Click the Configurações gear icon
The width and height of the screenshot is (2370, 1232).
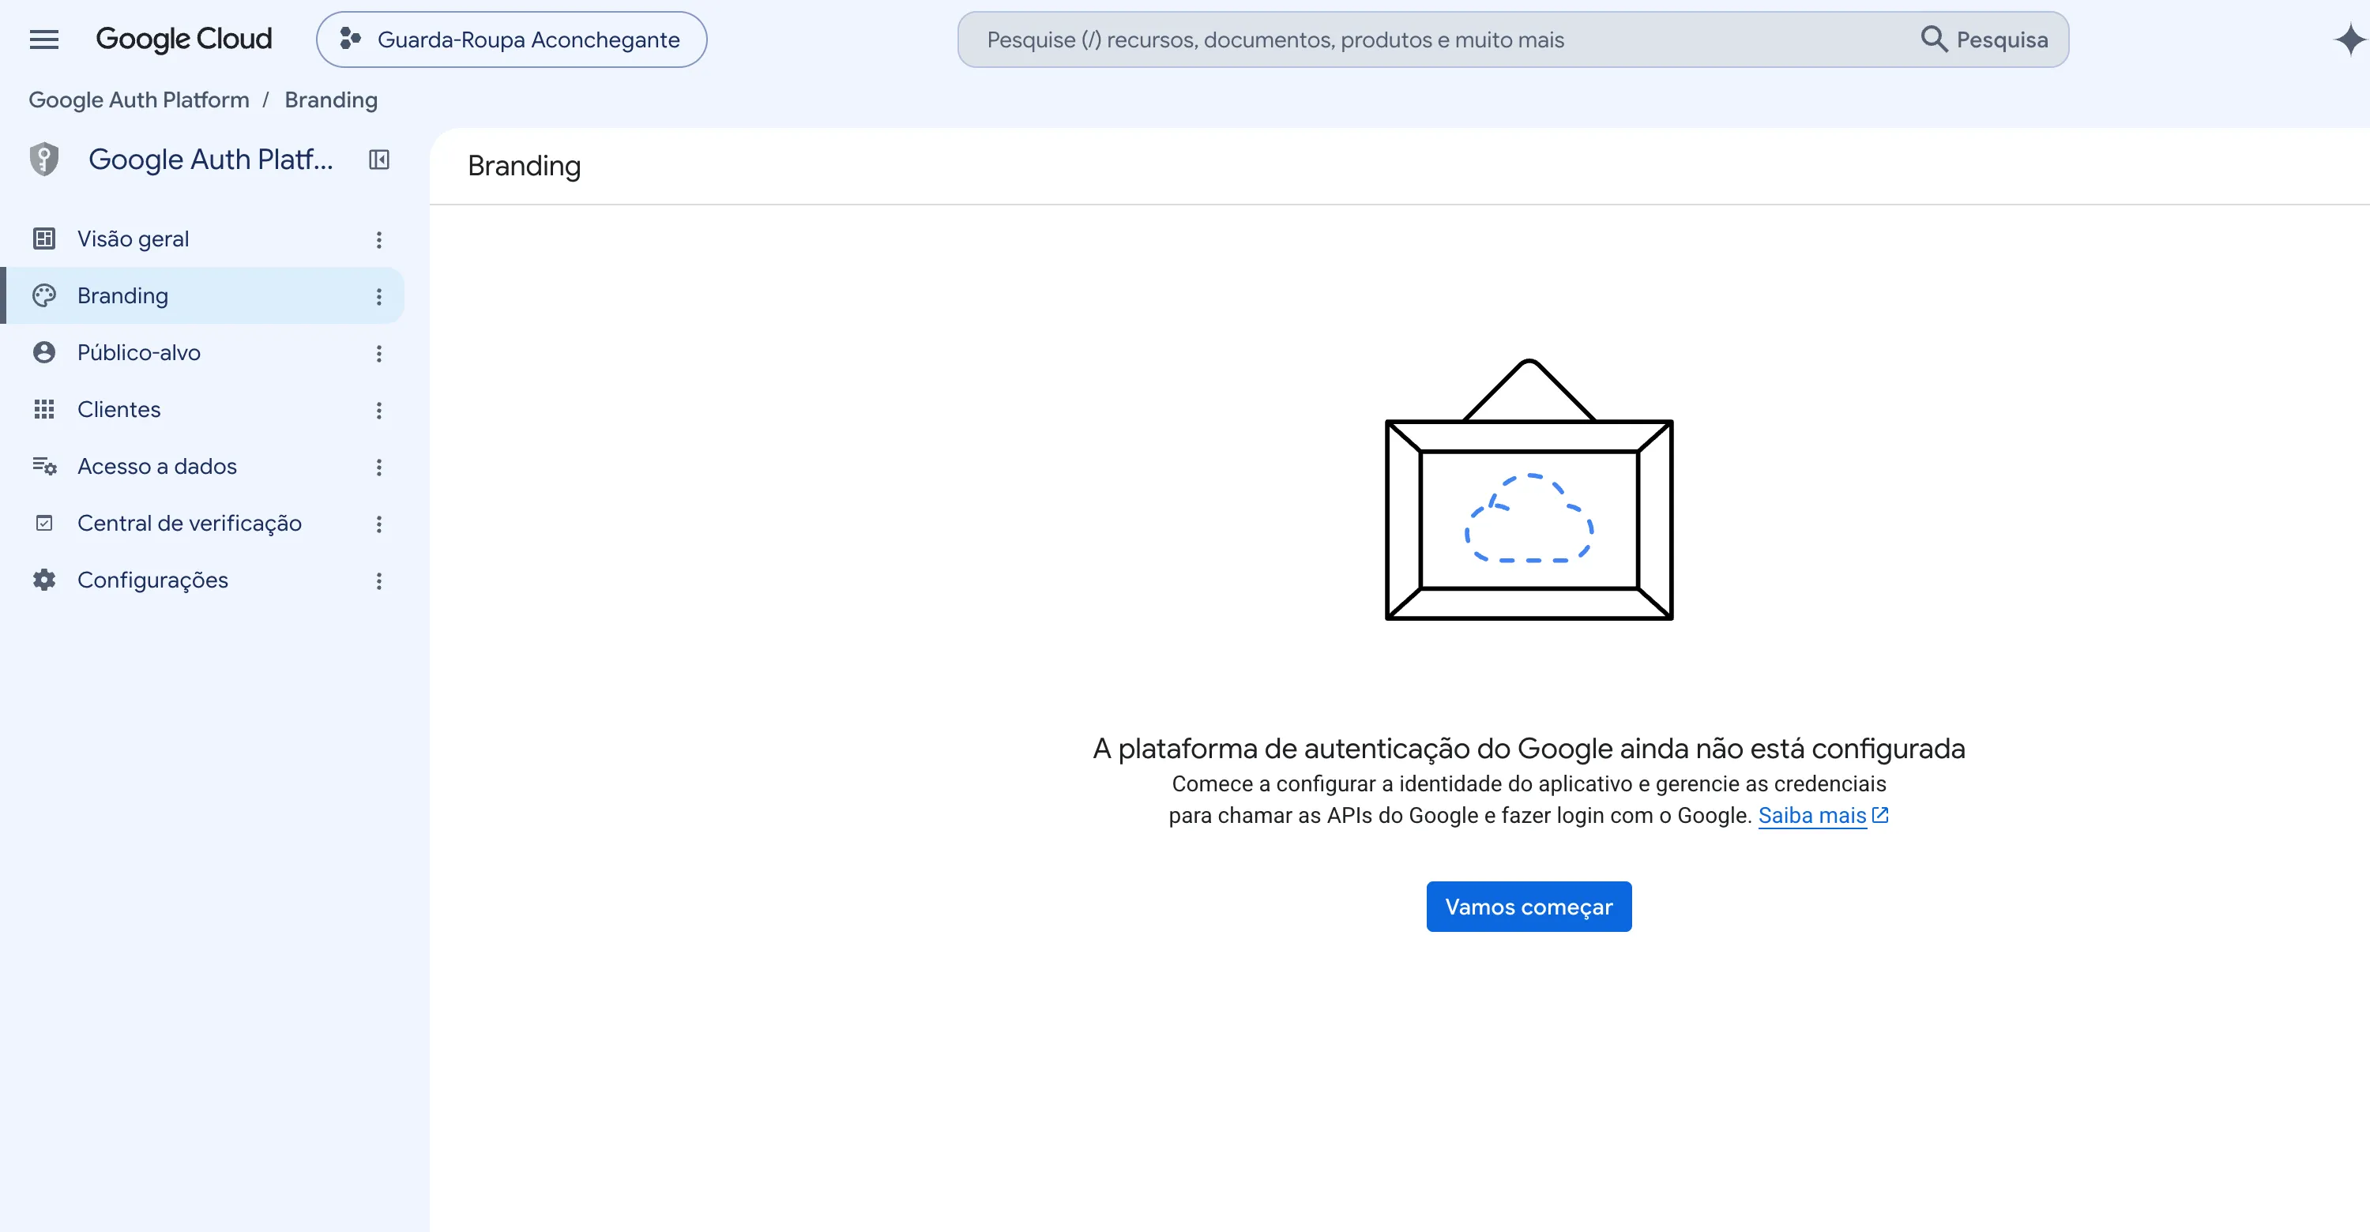point(44,580)
